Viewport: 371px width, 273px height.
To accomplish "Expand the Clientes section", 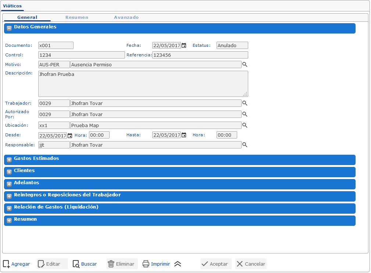I will pyautogui.click(x=9, y=172).
